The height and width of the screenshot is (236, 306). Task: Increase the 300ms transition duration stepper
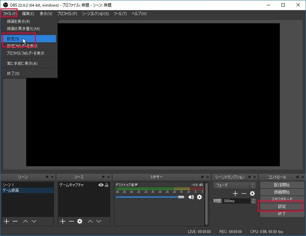[252, 199]
